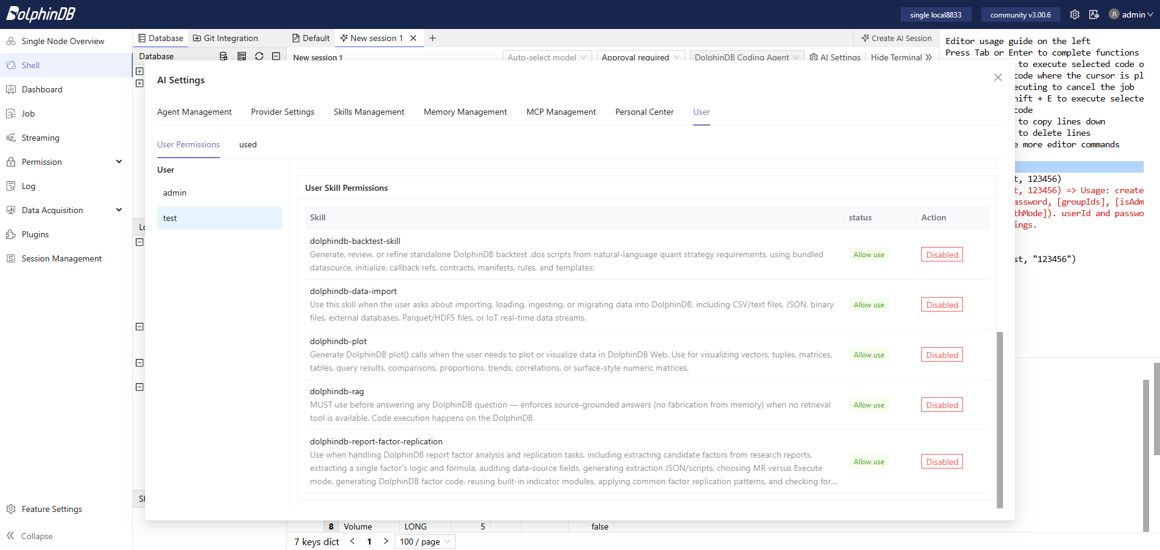Click the skill permissions list scrollbar
The image size is (1160, 550).
coord(1000,420)
